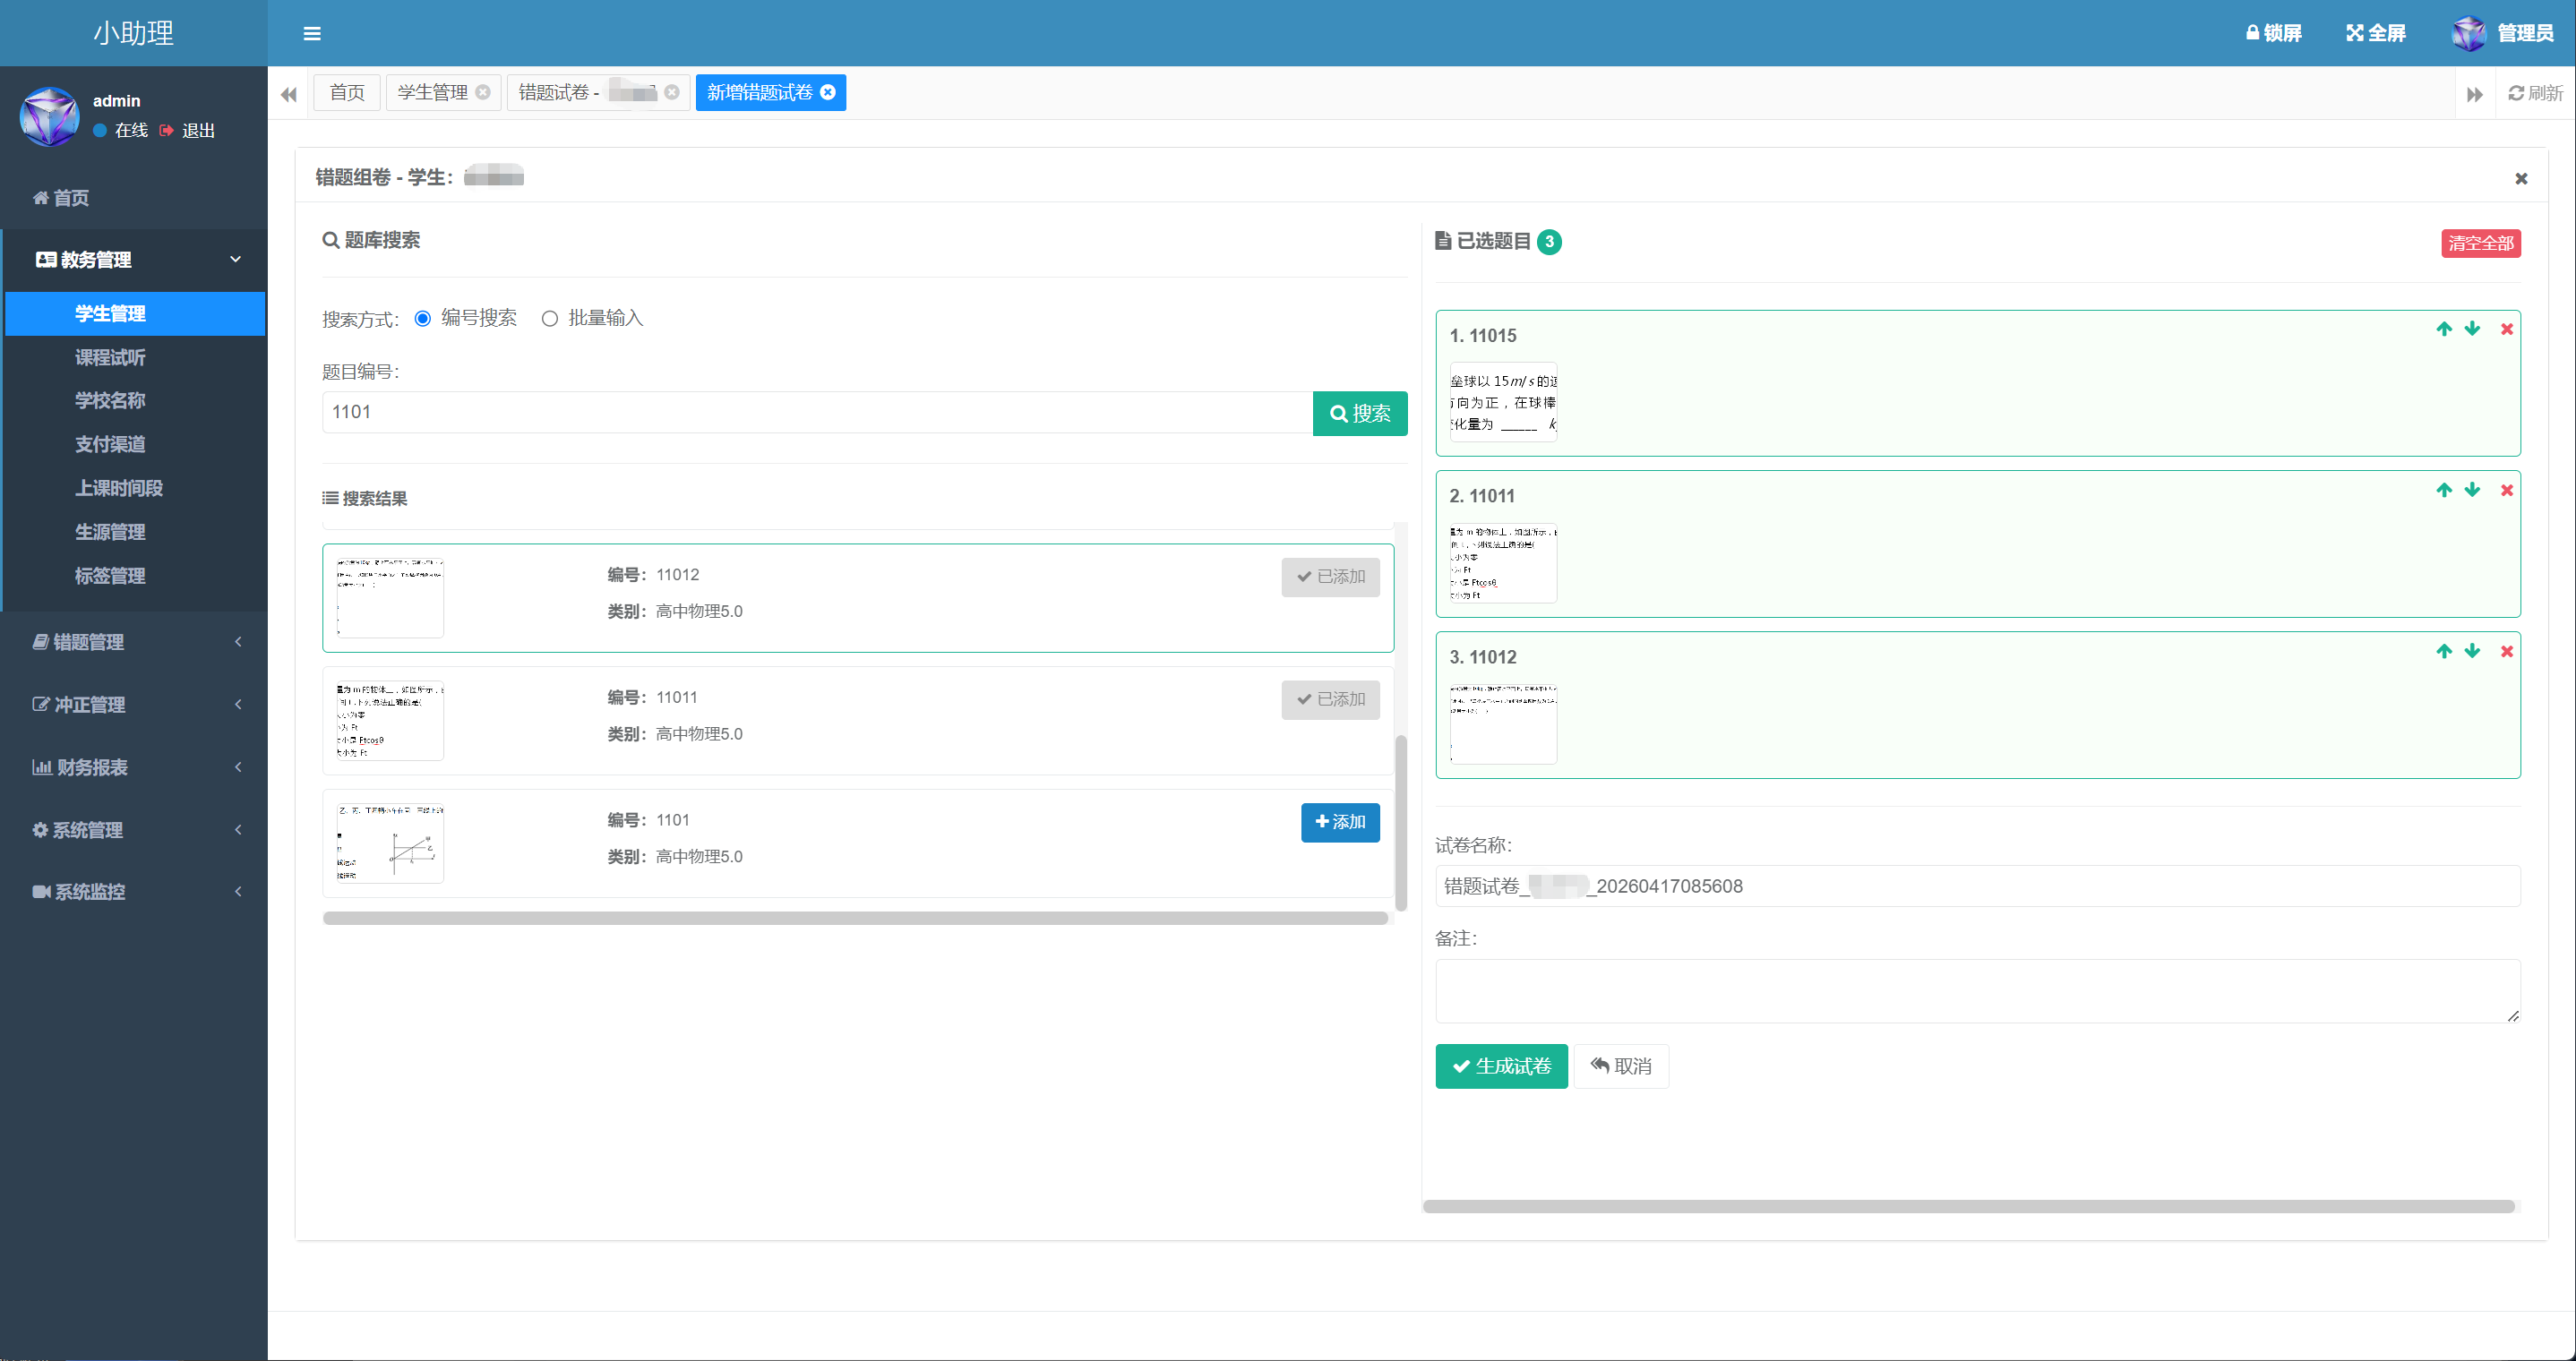Log out using 退出 link
The width and height of the screenshot is (2576, 1361).
pos(187,130)
